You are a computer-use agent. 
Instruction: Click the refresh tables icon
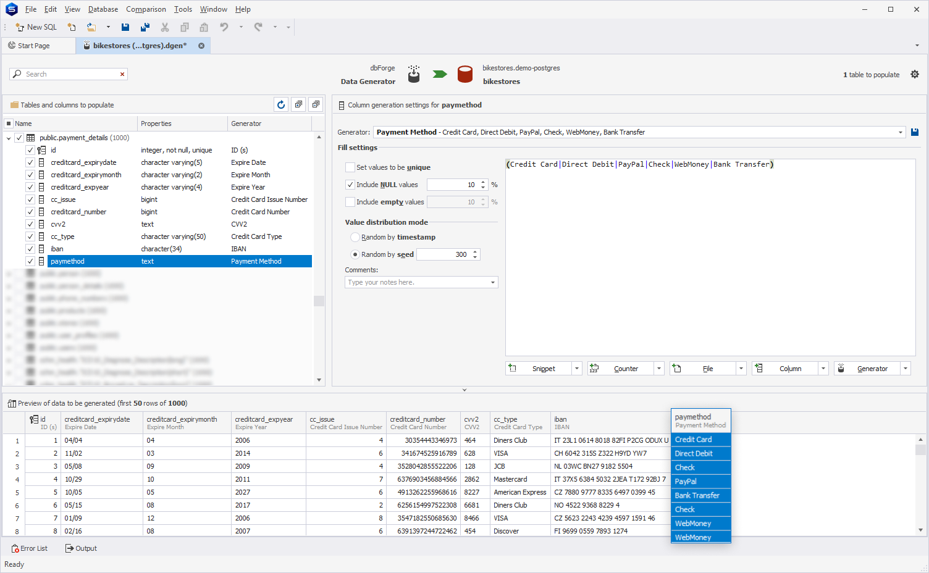(281, 104)
